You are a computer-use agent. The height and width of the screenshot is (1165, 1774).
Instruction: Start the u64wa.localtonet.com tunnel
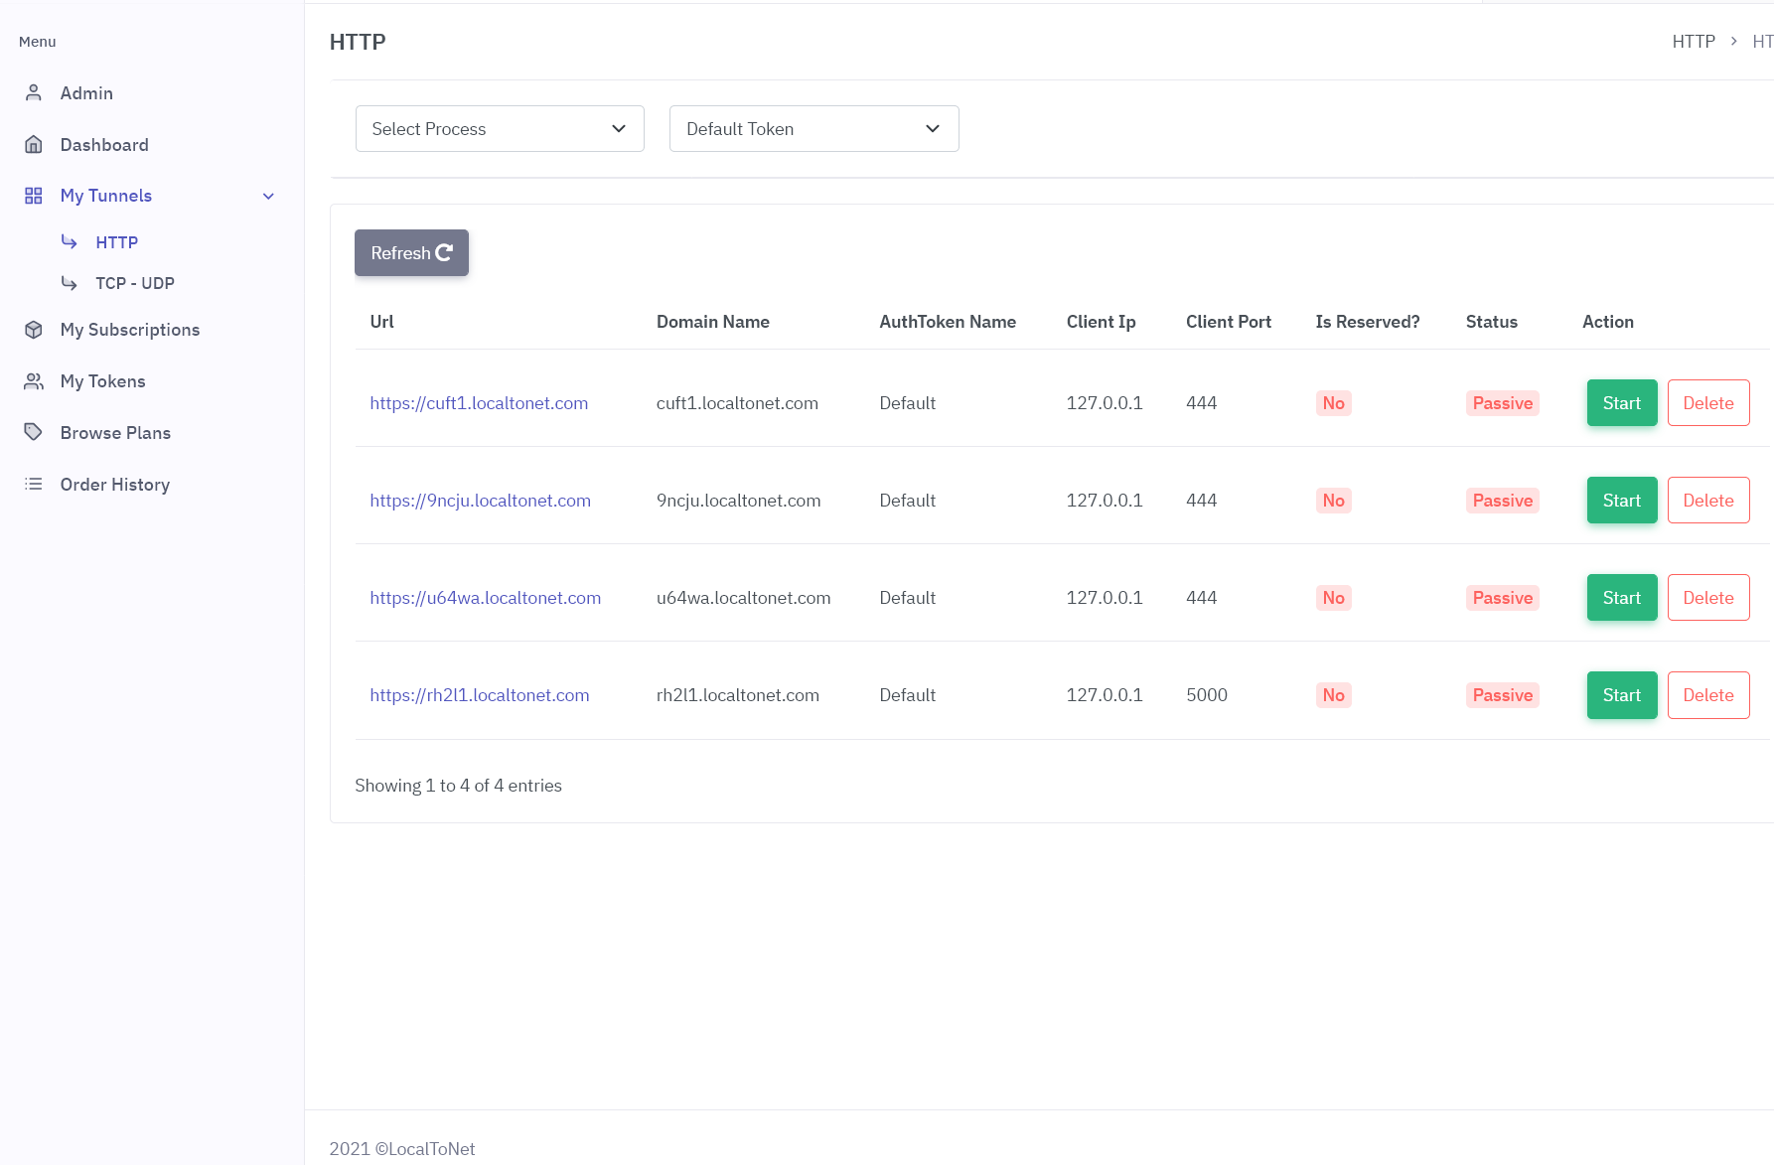(1622, 598)
